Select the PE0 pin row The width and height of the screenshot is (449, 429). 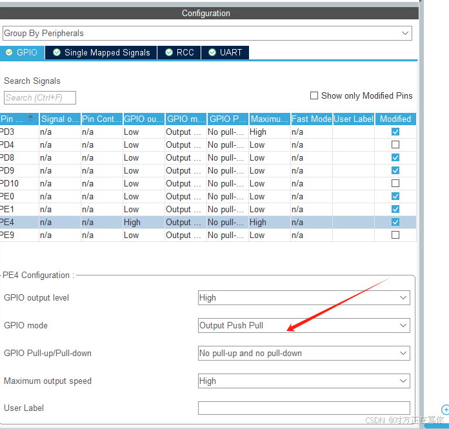[208, 196]
